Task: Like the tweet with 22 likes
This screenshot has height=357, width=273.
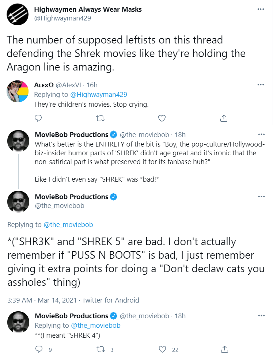Action: (x=162, y=349)
